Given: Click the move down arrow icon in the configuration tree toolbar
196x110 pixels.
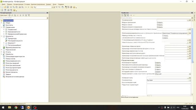Looking at the screenshot, I should 23,15.
